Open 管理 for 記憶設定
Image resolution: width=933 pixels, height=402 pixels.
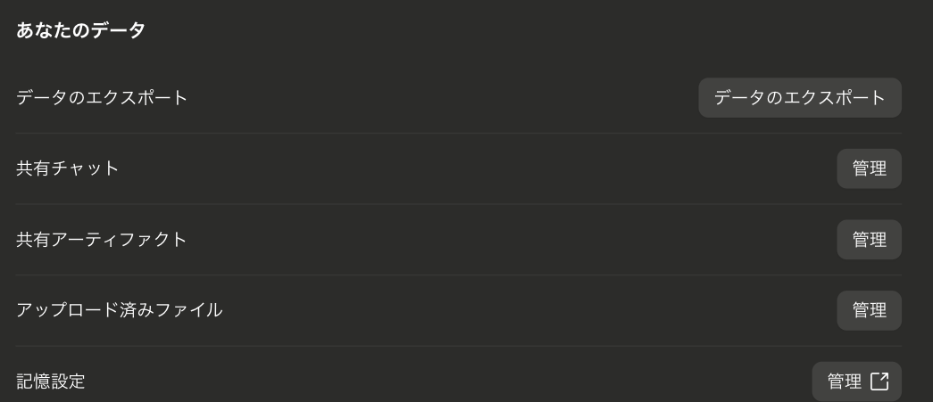coord(857,381)
